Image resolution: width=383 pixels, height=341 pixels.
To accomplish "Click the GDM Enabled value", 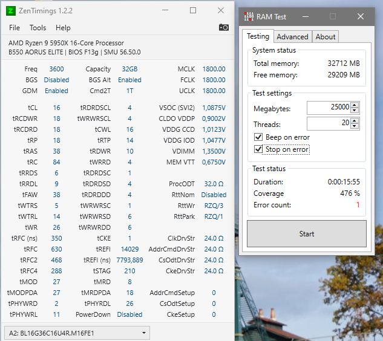I will pos(56,91).
